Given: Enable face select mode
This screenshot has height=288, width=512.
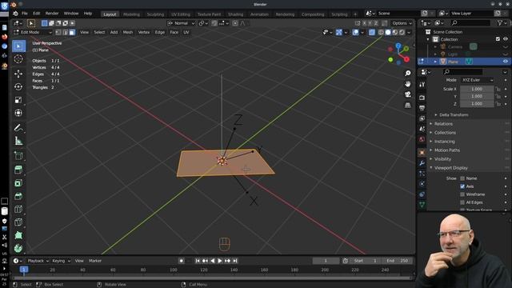Looking at the screenshot, I should click(72, 32).
